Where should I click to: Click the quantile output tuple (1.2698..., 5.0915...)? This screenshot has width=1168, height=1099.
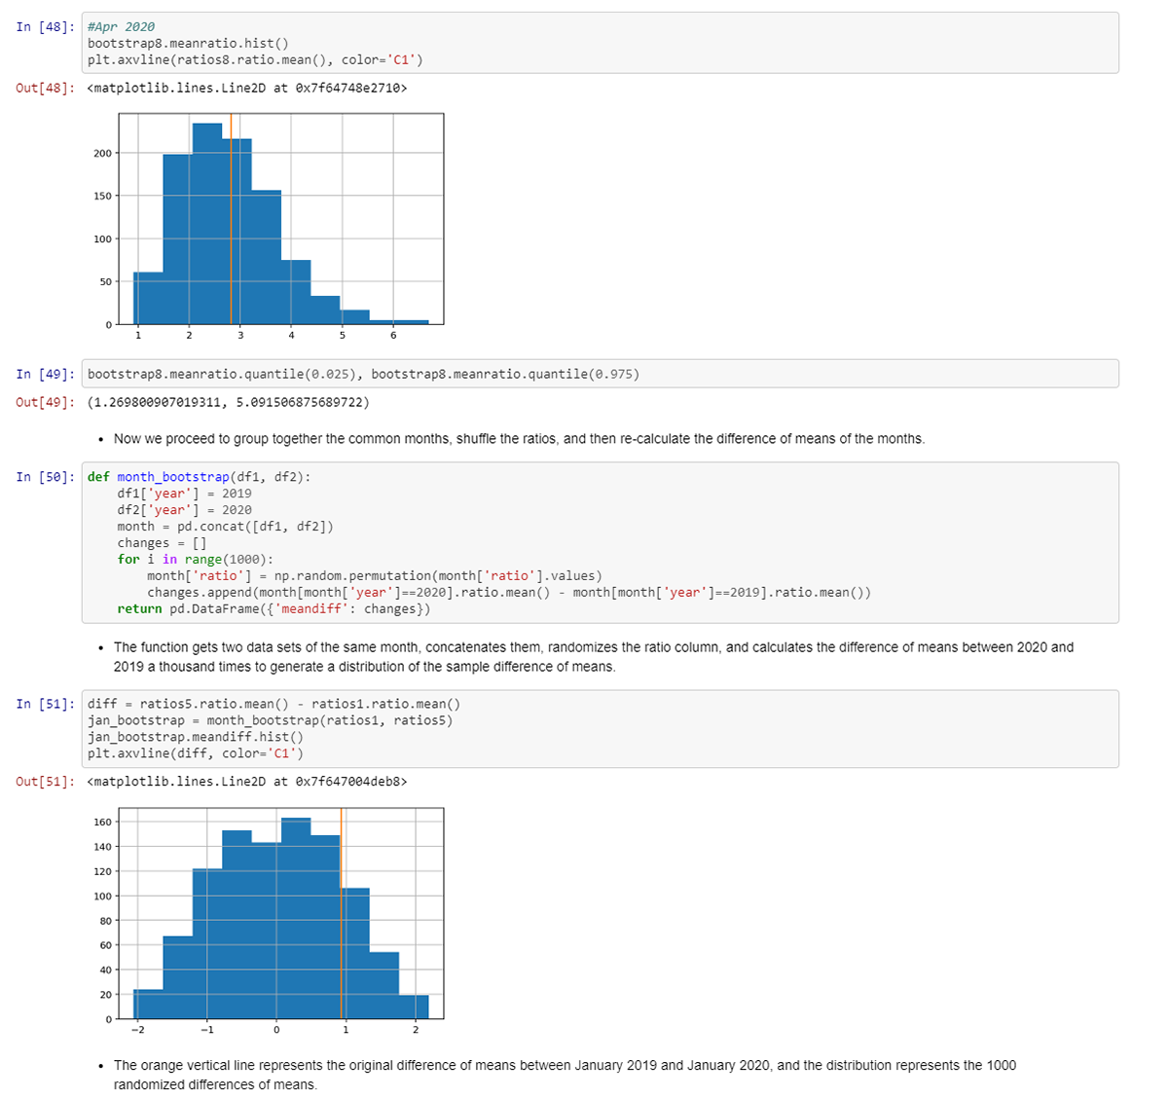(x=229, y=402)
